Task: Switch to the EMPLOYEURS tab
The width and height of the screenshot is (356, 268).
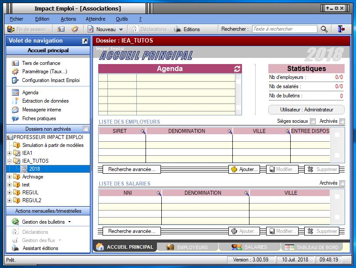Action: (x=188, y=247)
